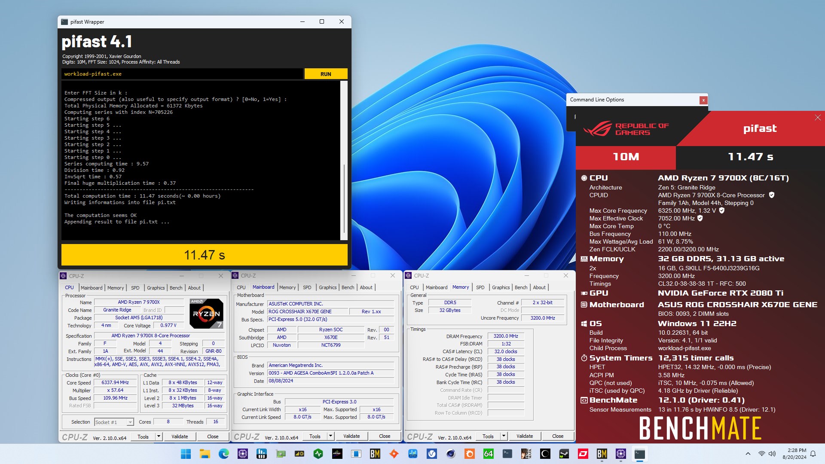Open Bench tab in middle CPU-Z window
The height and width of the screenshot is (464, 825).
(x=348, y=287)
